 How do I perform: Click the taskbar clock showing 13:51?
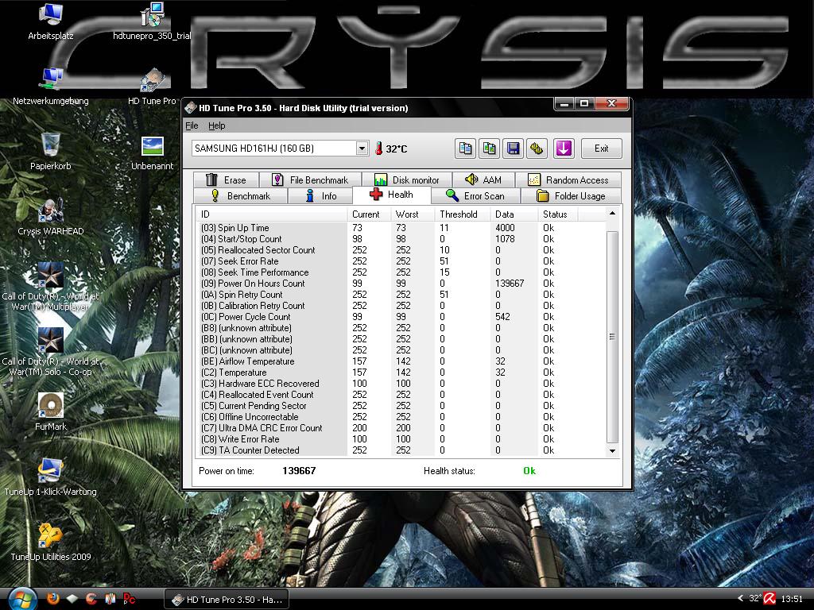click(x=791, y=599)
